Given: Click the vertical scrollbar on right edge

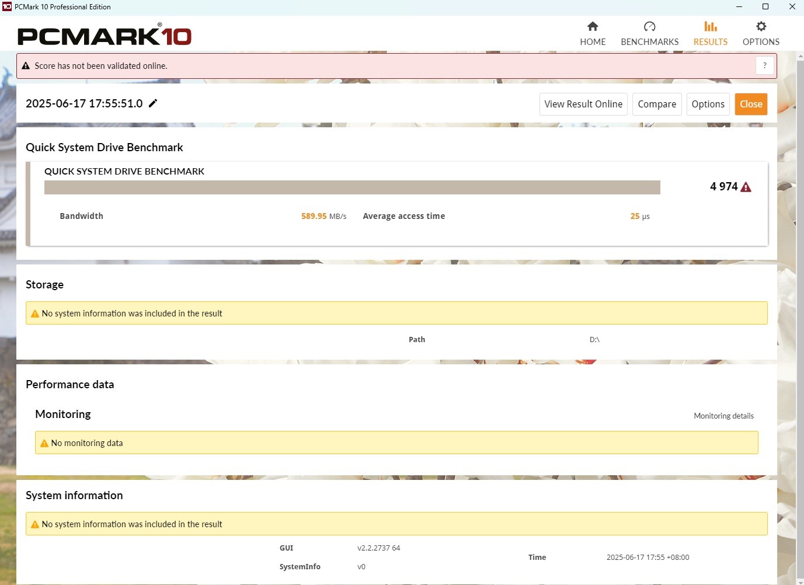Looking at the screenshot, I should [x=800, y=315].
